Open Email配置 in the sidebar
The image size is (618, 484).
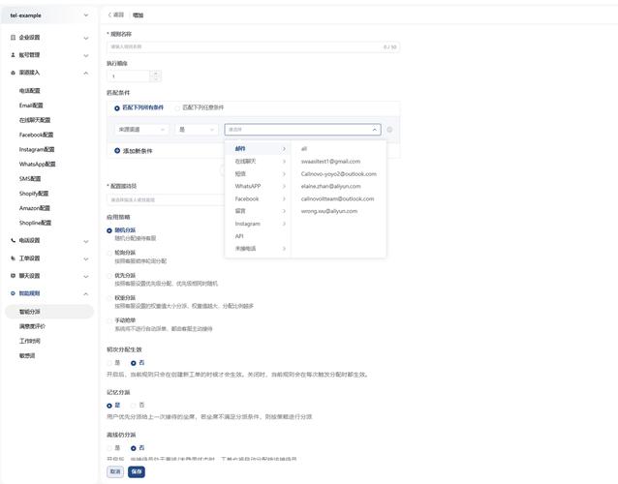pyautogui.click(x=31, y=106)
